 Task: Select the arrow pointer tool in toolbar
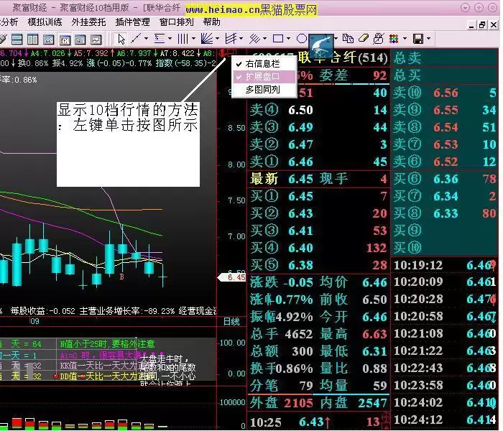click(122, 38)
